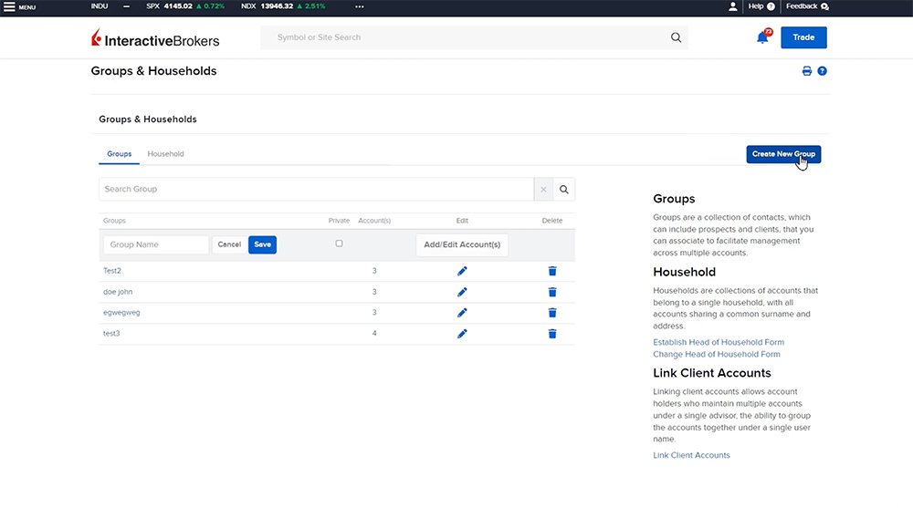The height and width of the screenshot is (508, 913).
Task: Click trash icon for test3 group
Action: pyautogui.click(x=552, y=334)
